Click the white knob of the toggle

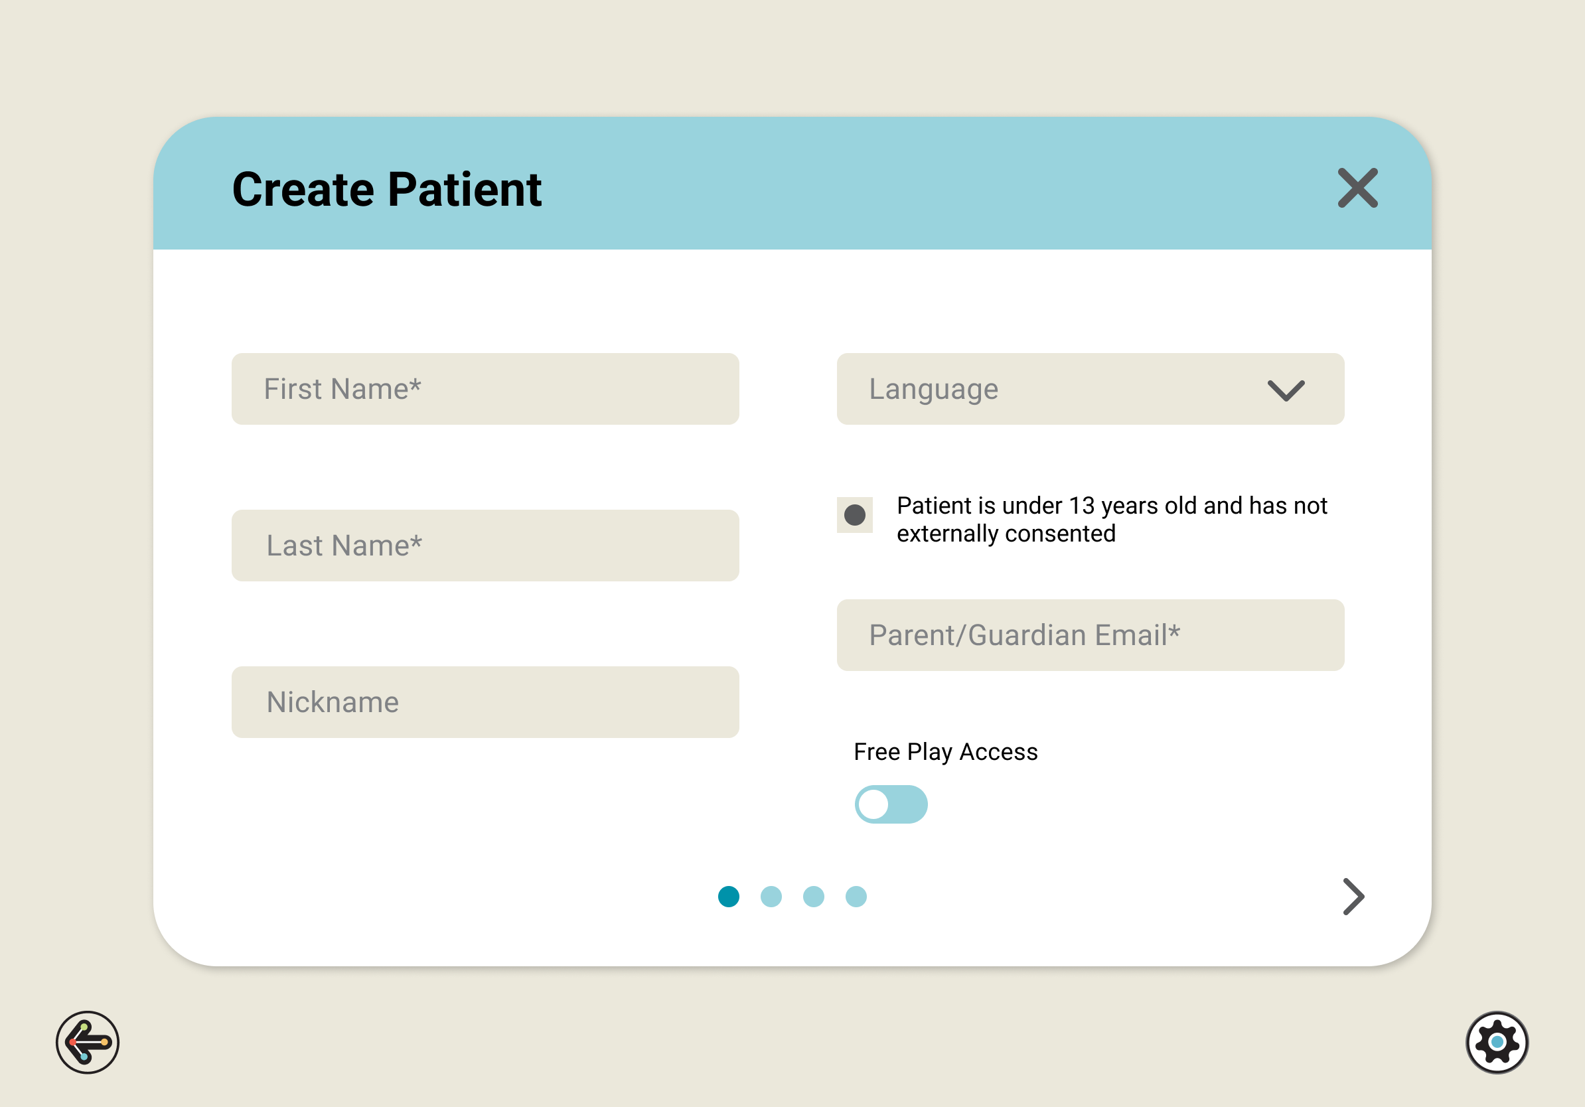(874, 804)
